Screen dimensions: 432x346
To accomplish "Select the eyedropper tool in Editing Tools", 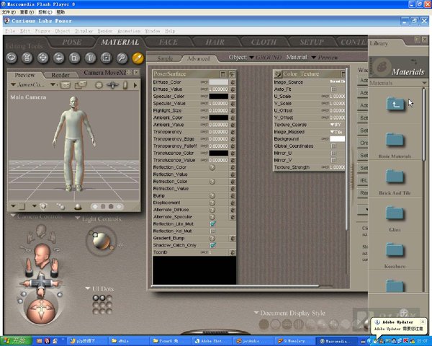I will tap(138, 58).
